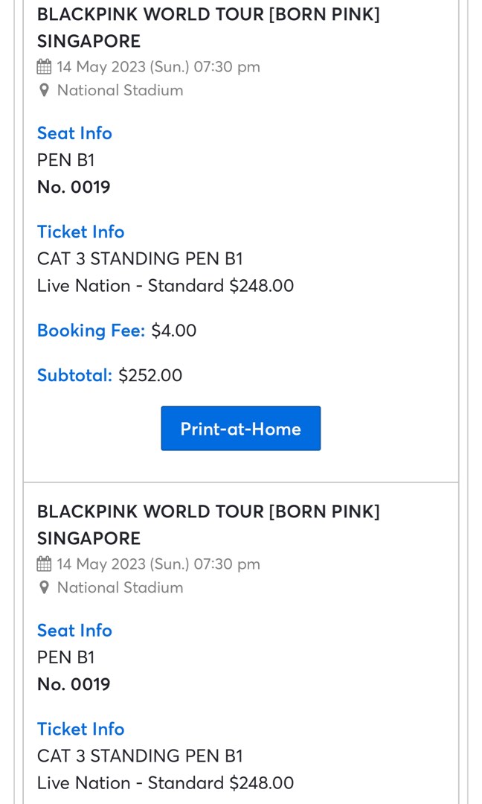482x804 pixels.
Task: Click the location pin icon beside National Stadium
Action: click(x=44, y=89)
